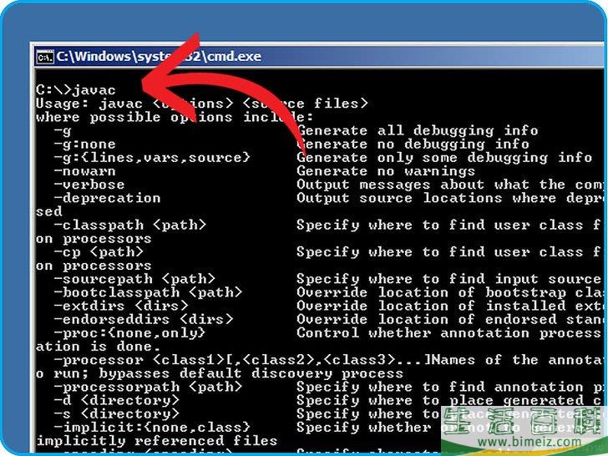Click the -g:none option text

click(84, 144)
